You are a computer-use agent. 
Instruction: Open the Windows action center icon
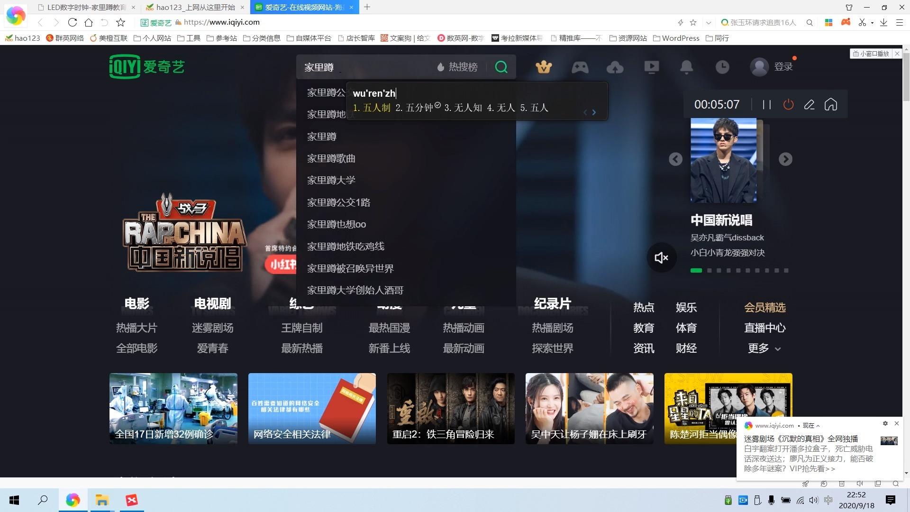click(x=891, y=500)
